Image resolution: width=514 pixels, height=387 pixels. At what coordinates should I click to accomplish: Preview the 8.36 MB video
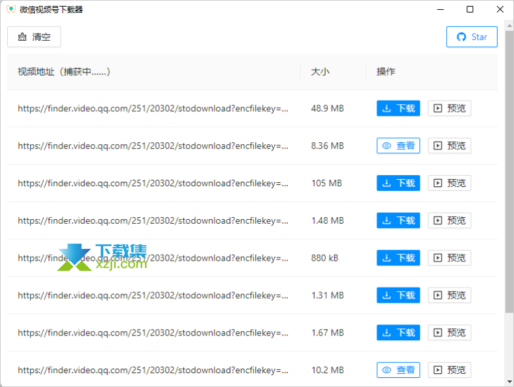450,146
